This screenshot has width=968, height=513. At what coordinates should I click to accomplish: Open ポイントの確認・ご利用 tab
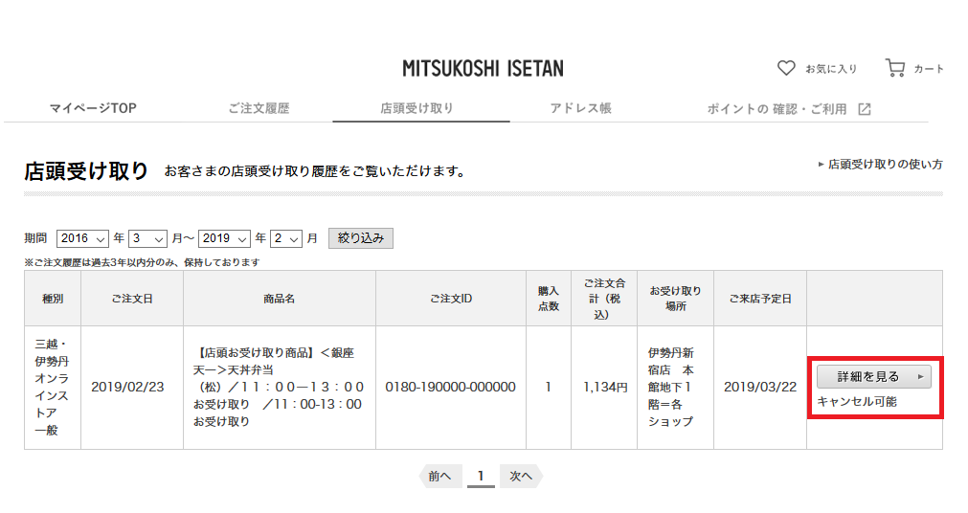pyautogui.click(x=777, y=109)
